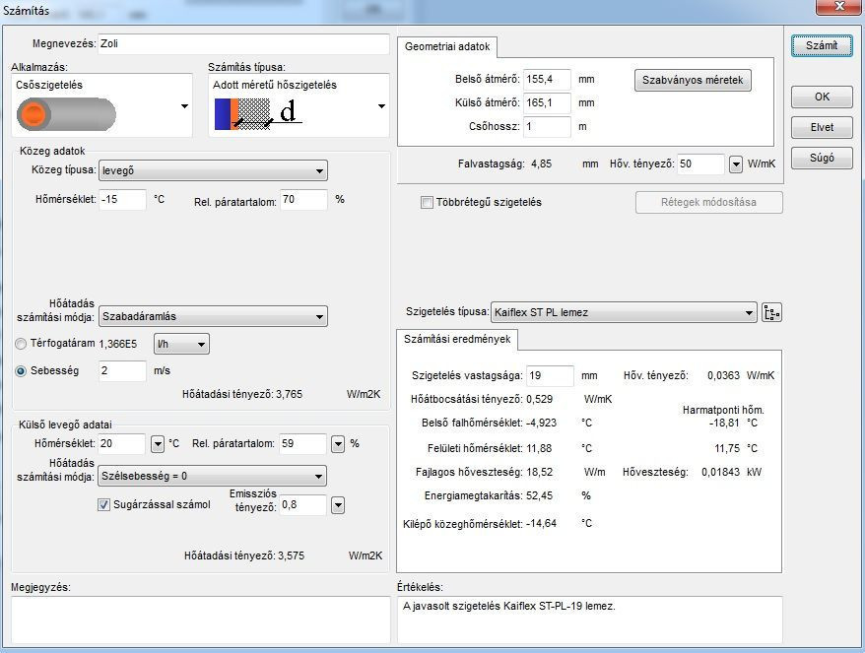Image resolution: width=865 pixels, height=653 pixels.
Task: Open the Szabadáramlás heat transfer mode dropdown
Action: click(213, 316)
